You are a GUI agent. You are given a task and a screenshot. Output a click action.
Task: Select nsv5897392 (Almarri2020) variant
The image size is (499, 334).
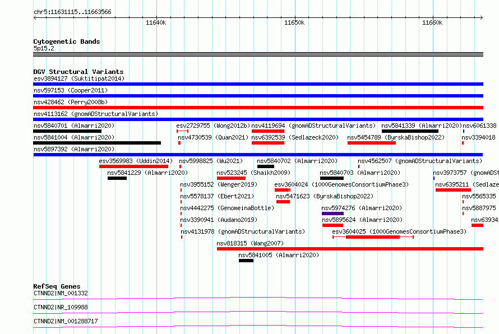(74, 149)
